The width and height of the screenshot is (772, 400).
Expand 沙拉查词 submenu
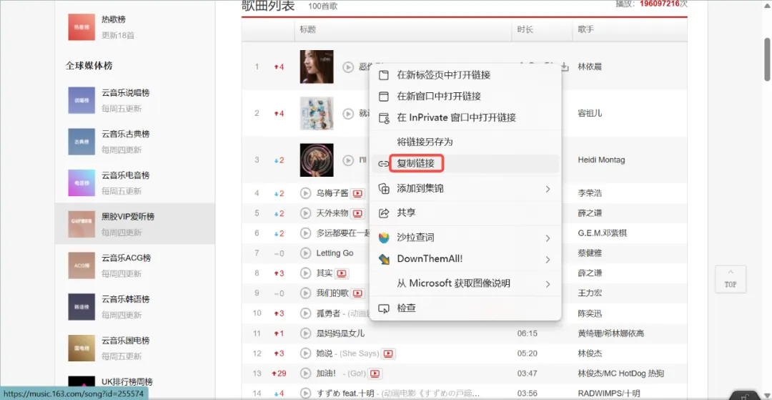point(465,238)
